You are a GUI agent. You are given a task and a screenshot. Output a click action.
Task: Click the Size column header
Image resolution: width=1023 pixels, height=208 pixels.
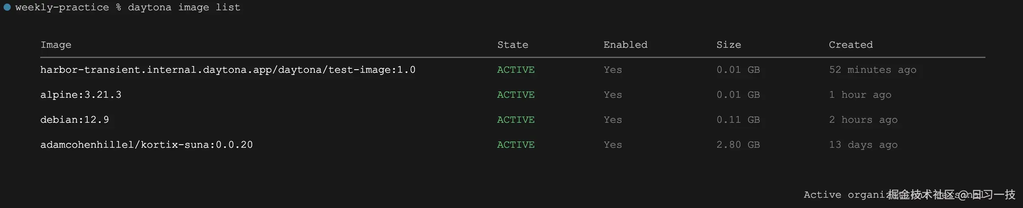[728, 45]
